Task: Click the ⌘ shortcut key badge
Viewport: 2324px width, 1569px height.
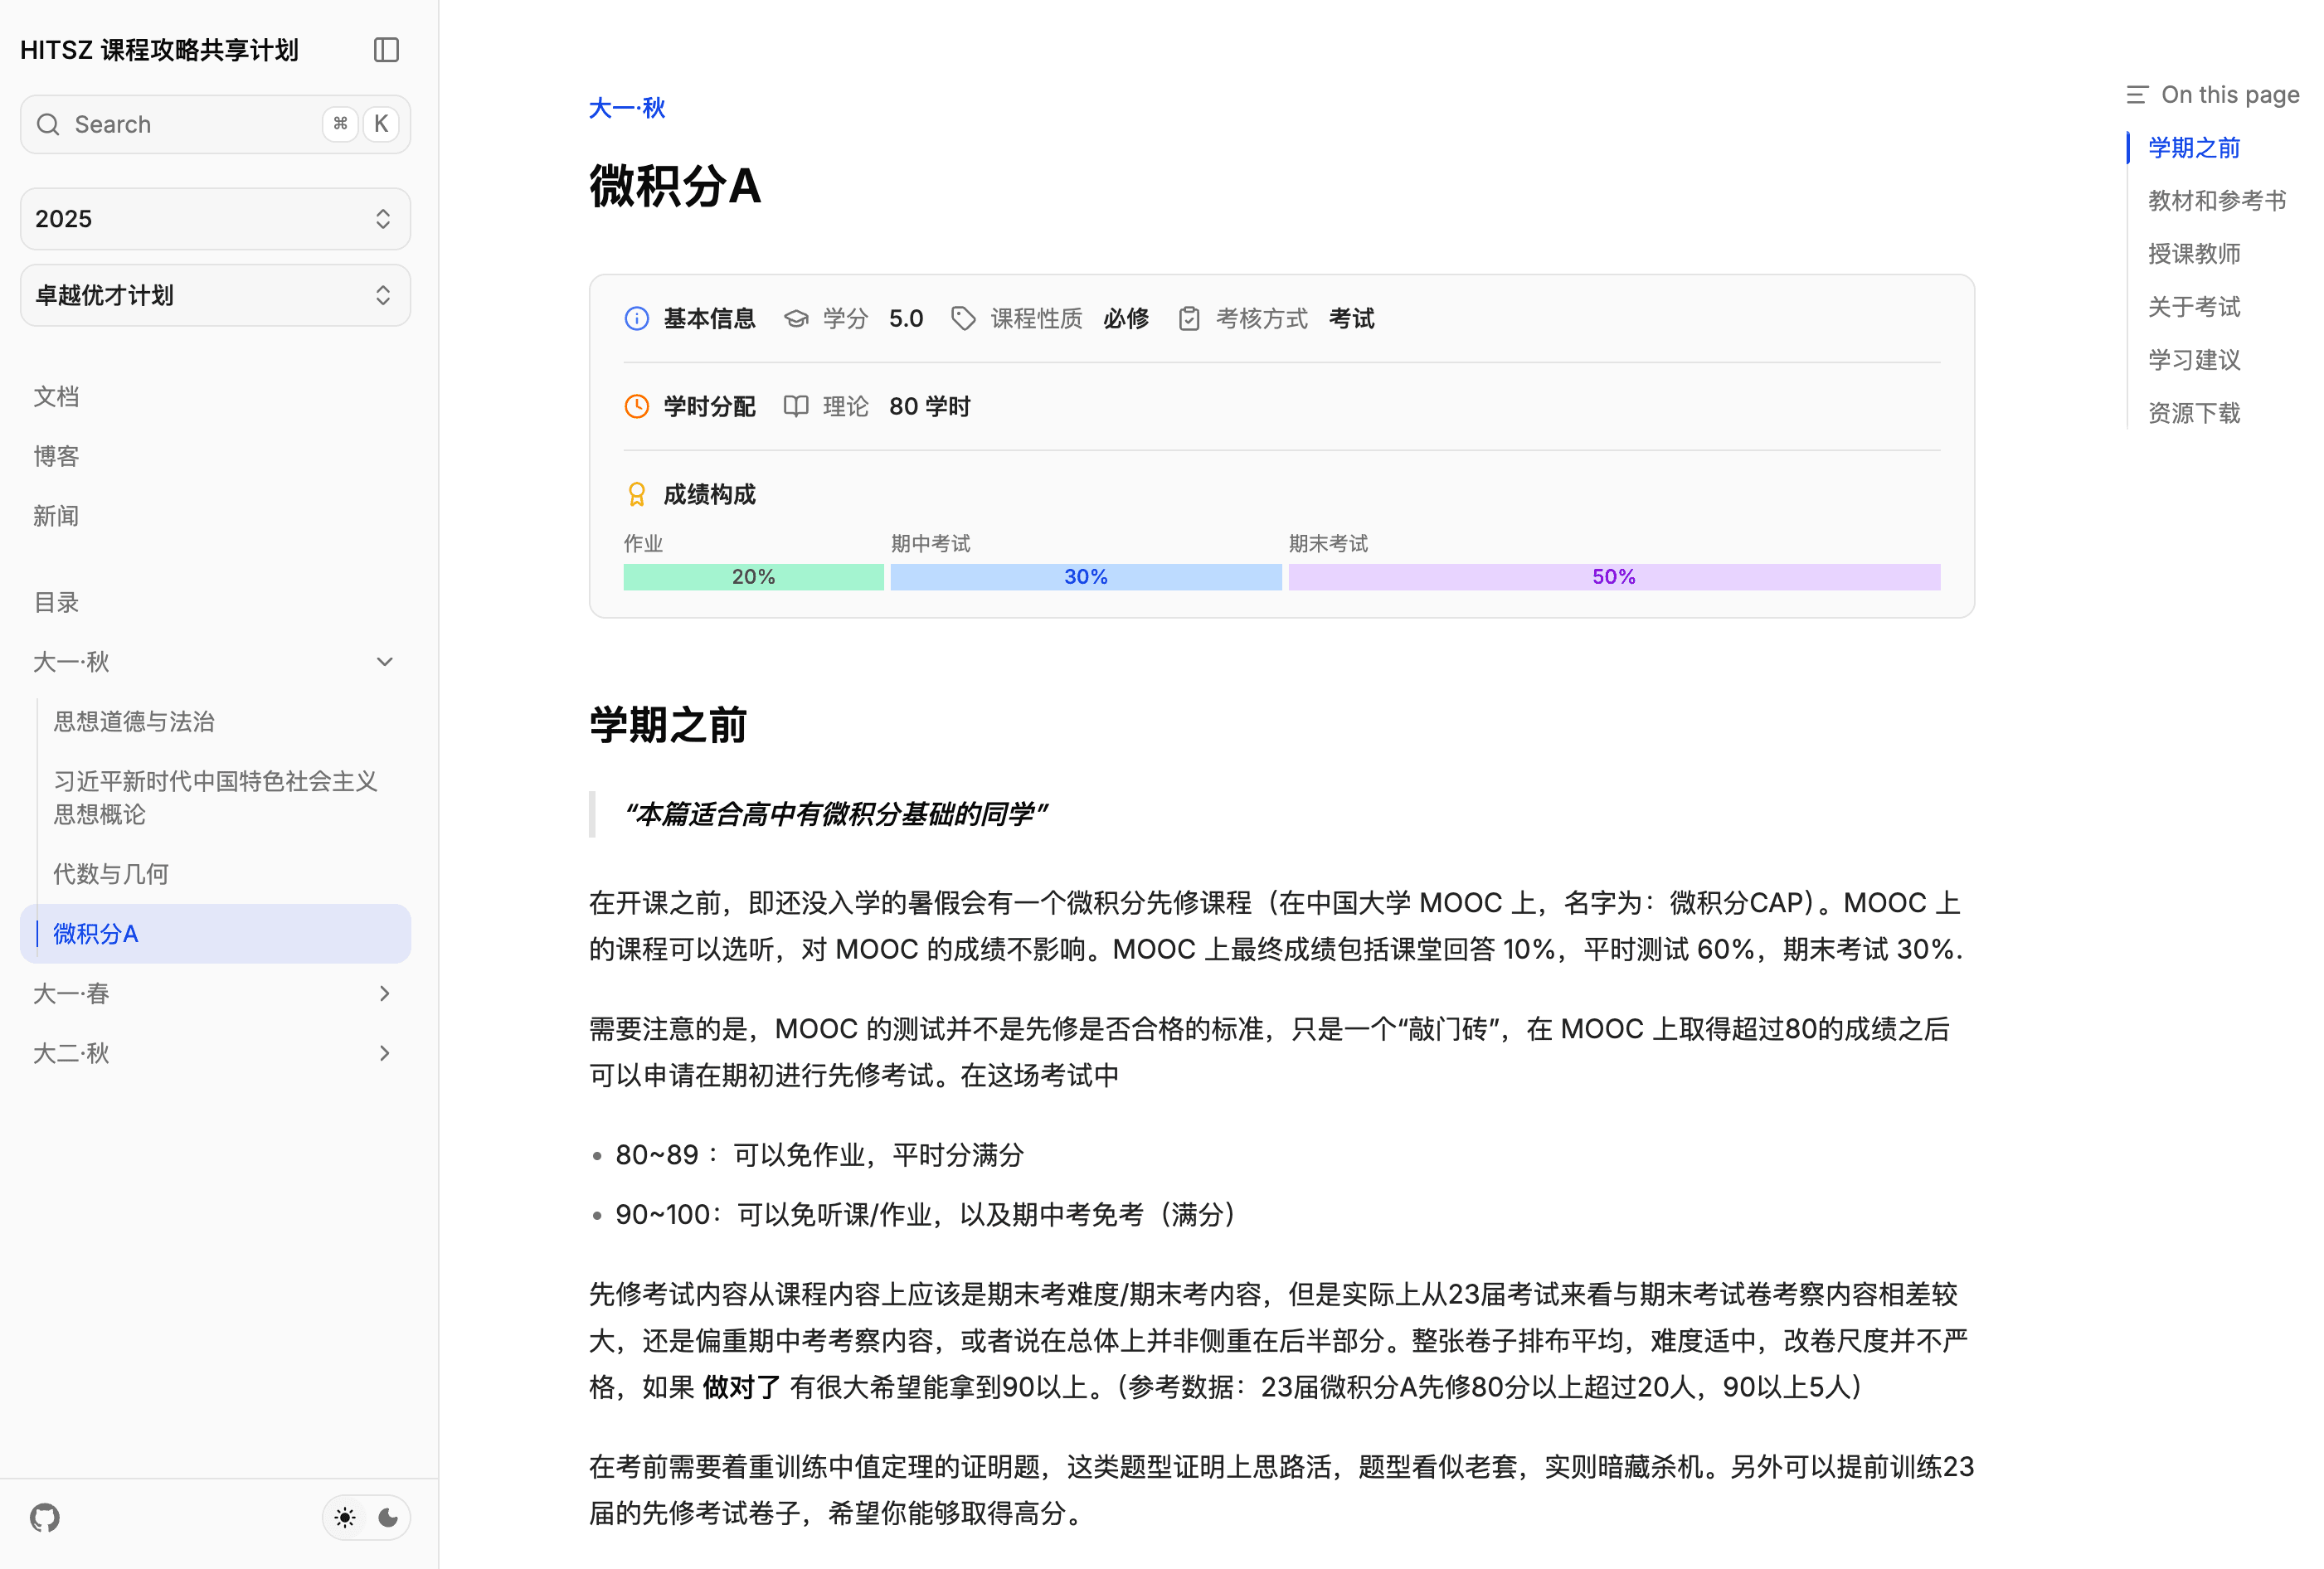Action: [x=340, y=124]
